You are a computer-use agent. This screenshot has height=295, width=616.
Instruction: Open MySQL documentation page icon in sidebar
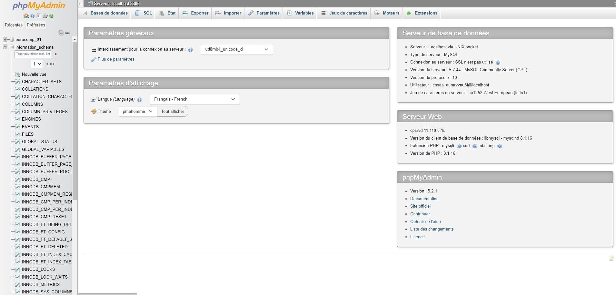38,16
